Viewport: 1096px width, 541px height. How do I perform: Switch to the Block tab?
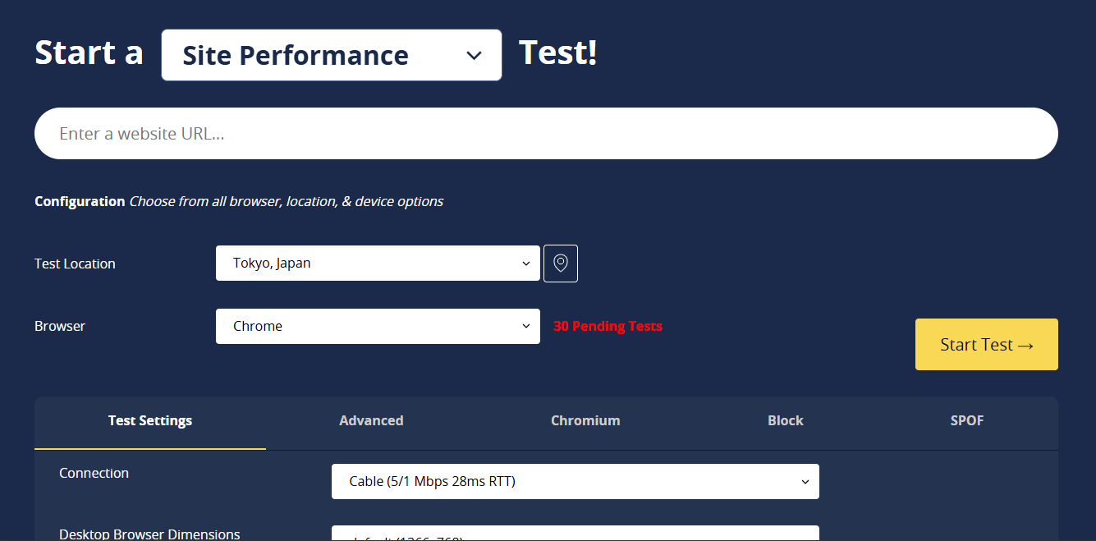785,421
